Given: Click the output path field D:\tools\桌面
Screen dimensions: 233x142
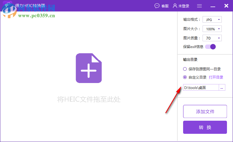Looking at the screenshot, I should point(201,87).
